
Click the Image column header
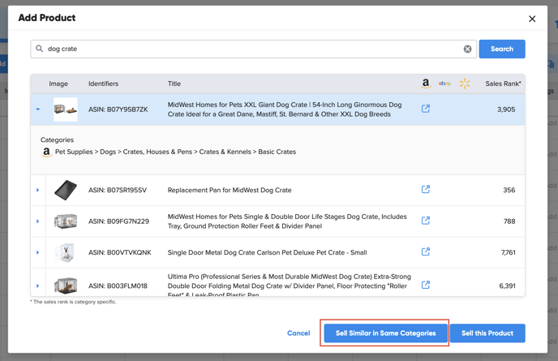coord(58,84)
